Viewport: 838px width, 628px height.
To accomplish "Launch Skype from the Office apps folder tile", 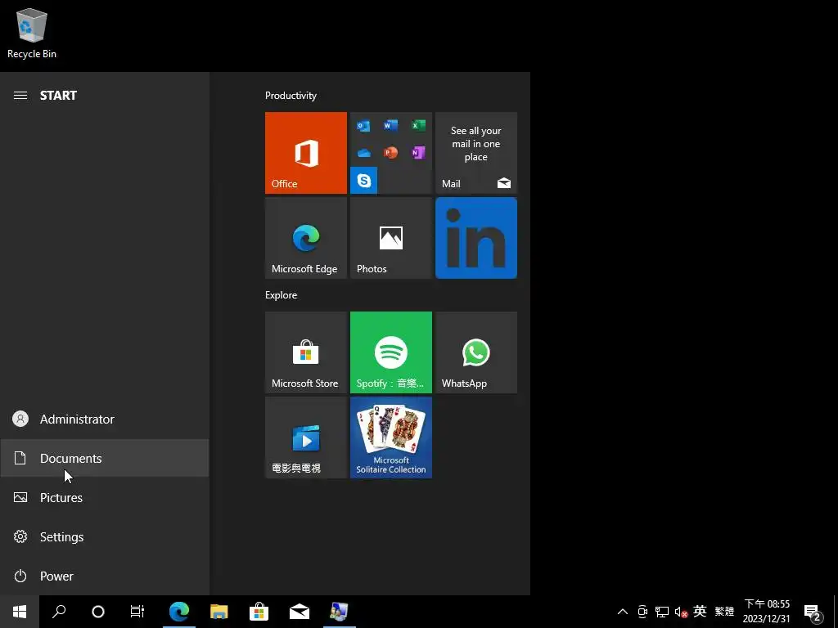I will [x=363, y=181].
